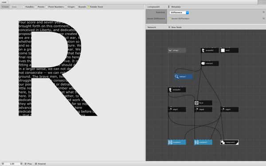Select the combine3 node
Screen dimensions: 266x166
203,142
